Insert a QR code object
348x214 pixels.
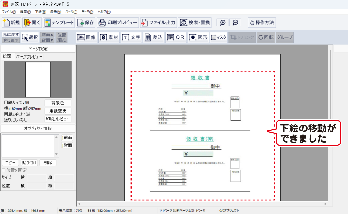175,37
